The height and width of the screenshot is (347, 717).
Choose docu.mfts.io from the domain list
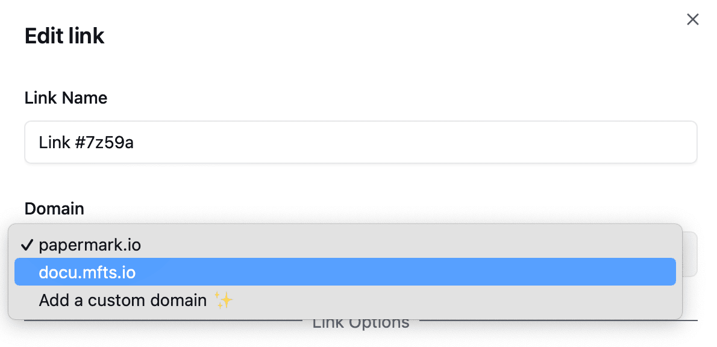[87, 272]
